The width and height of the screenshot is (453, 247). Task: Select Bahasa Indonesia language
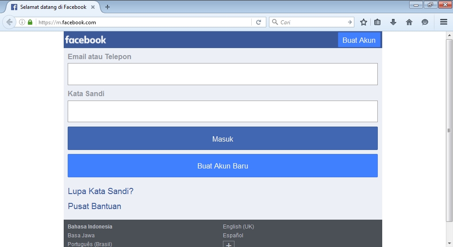click(x=90, y=227)
